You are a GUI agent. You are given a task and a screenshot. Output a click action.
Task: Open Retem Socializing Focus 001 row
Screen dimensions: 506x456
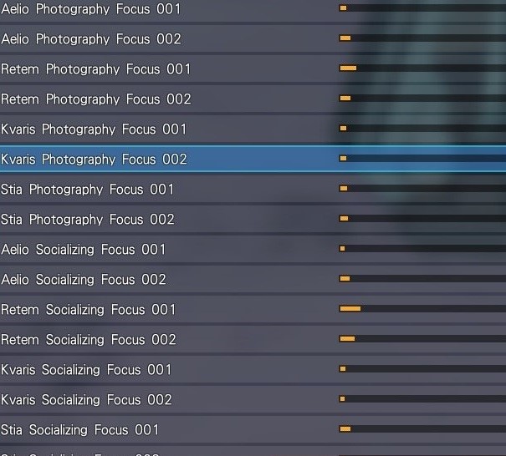click(253, 309)
